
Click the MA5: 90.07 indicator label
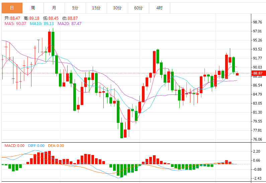coord(15,23)
